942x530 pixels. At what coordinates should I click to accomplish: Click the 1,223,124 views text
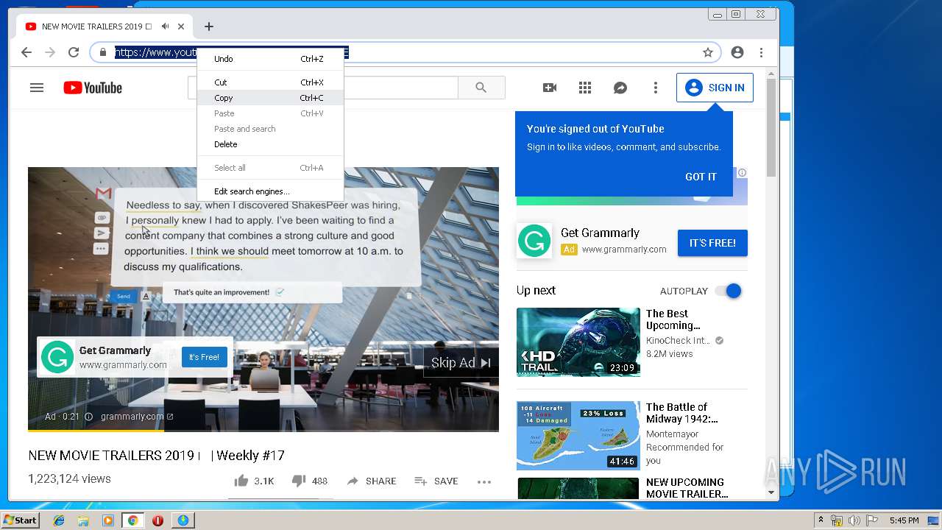click(69, 478)
